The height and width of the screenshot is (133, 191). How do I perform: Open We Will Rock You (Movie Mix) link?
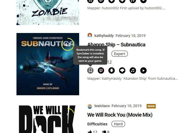click(x=120, y=115)
